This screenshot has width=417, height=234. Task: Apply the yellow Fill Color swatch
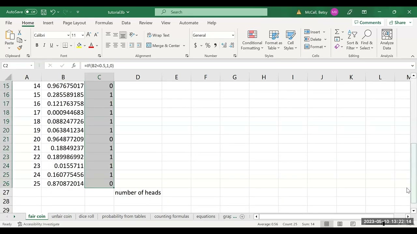(x=79, y=45)
